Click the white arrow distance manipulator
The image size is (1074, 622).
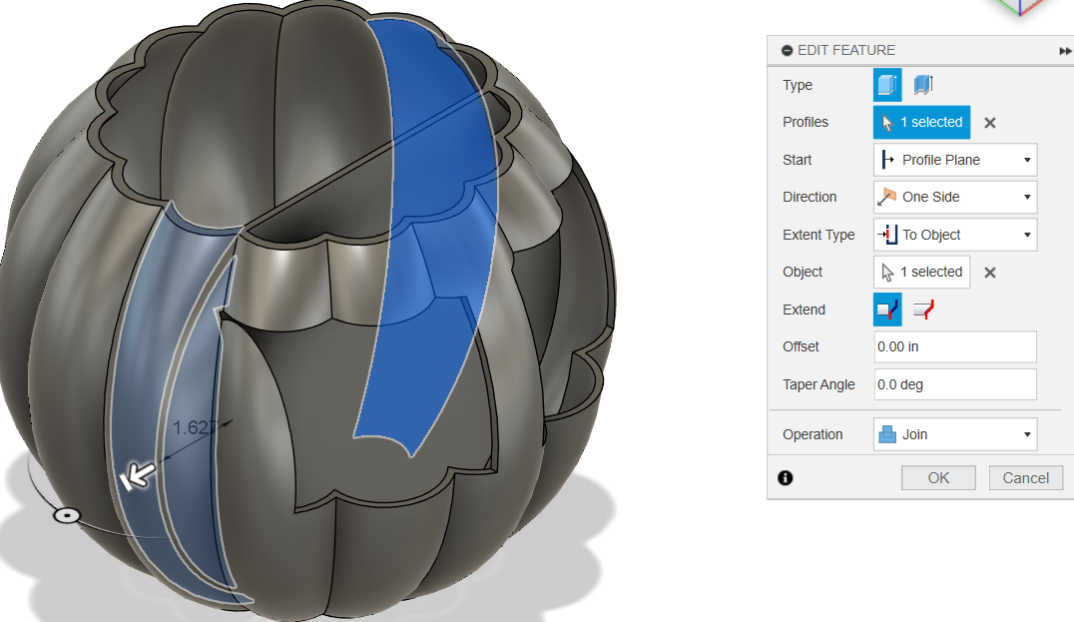pyautogui.click(x=138, y=476)
